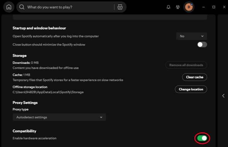Click 'Change location' button
Image resolution: width=228 pixels, height=147 pixels.
(191, 89)
